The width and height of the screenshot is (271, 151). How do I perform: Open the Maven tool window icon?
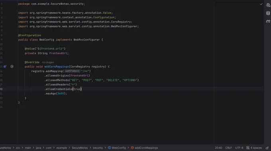268,21
